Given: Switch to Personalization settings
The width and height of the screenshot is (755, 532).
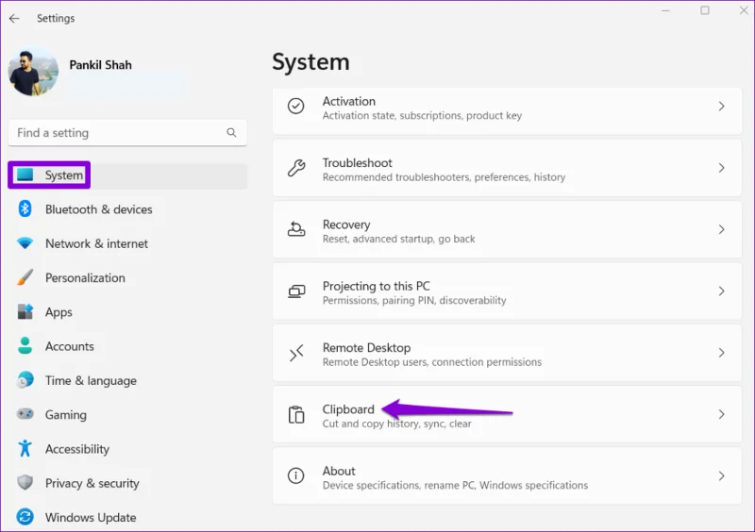Looking at the screenshot, I should point(127,278).
